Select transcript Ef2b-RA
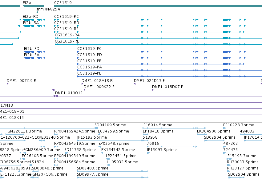 31,23
